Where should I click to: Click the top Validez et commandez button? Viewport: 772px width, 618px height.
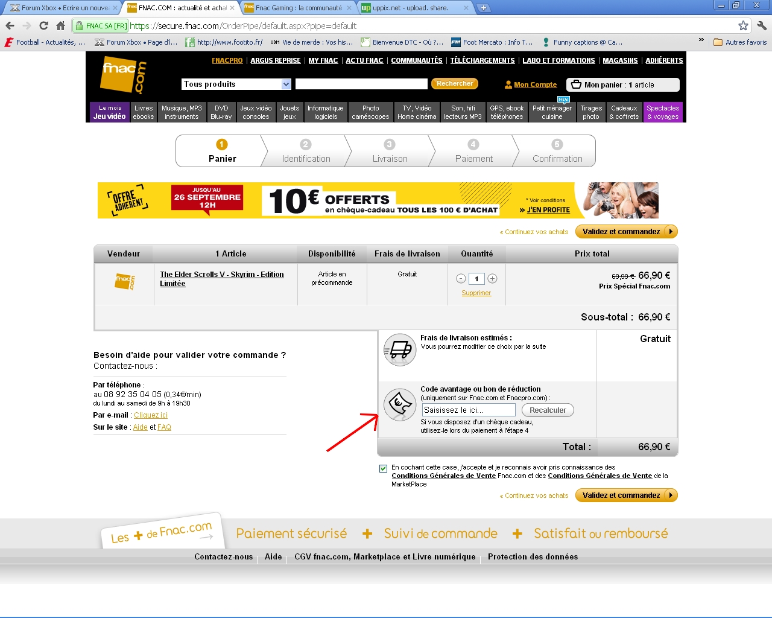click(x=627, y=232)
